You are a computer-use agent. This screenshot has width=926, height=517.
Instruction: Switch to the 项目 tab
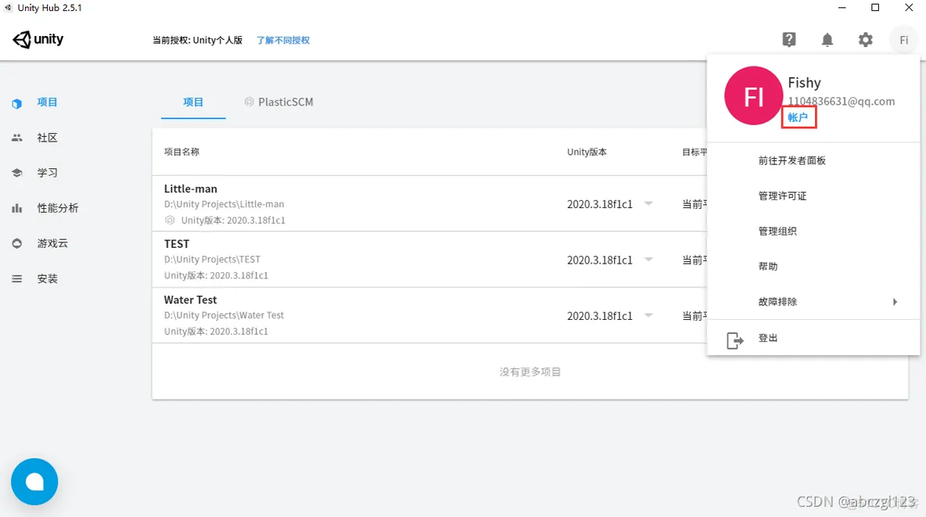[193, 102]
